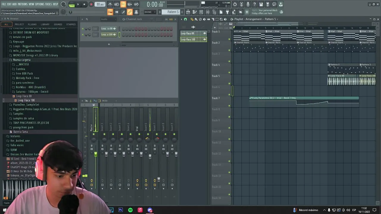
Task: Mute the Loop..a 100 channel LED
Action: coord(83,34)
